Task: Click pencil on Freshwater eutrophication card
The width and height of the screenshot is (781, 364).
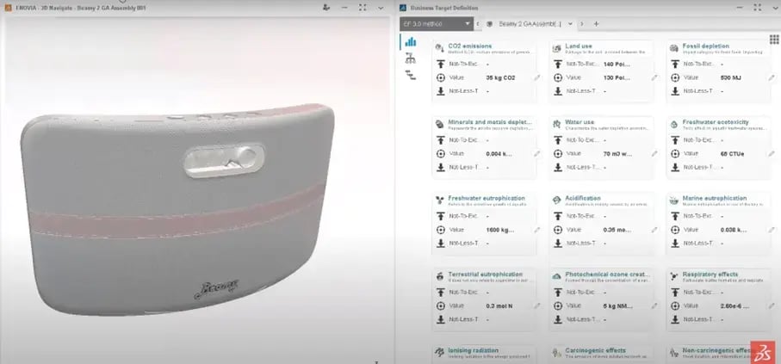Action: click(x=537, y=230)
